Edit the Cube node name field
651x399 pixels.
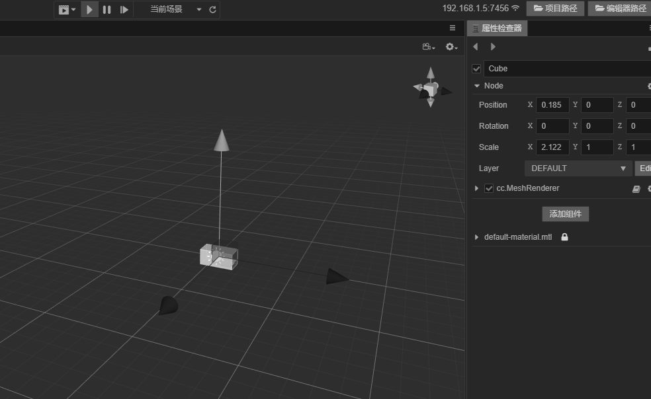click(x=567, y=69)
